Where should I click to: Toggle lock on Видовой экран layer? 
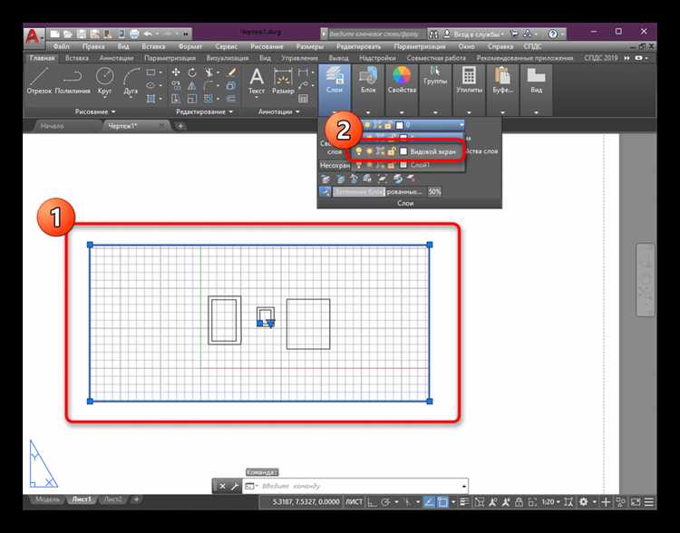pos(391,151)
